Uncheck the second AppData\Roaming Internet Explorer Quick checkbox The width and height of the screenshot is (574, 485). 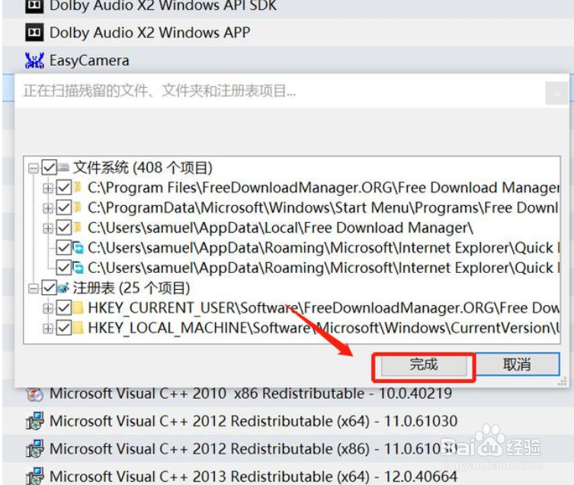tap(64, 268)
